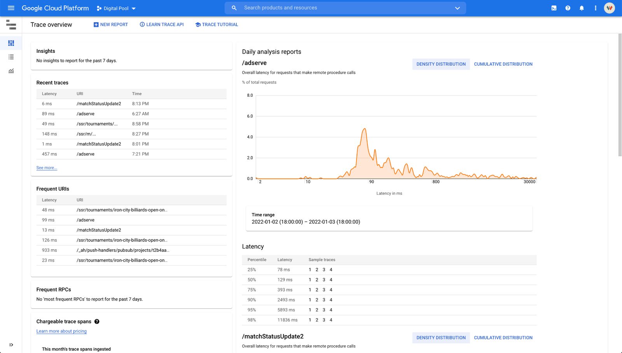622x353 pixels.
Task: Click the 126 ms frequent URI row
Action: click(131, 240)
